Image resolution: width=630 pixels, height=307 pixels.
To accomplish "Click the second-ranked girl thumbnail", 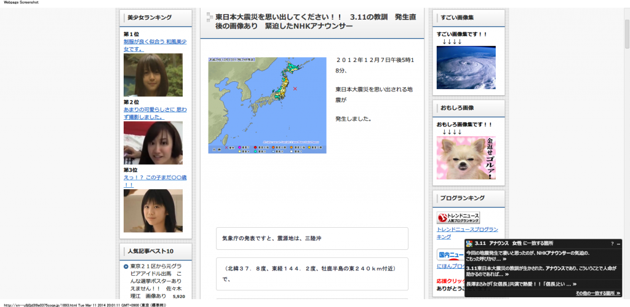I will point(153,143).
